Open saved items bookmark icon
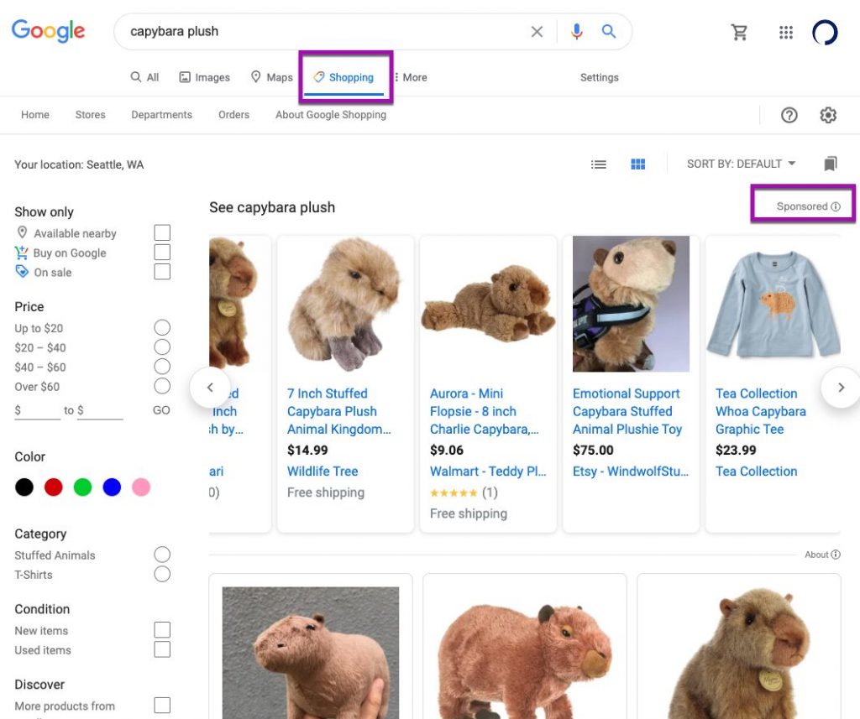The image size is (860, 719). point(831,164)
